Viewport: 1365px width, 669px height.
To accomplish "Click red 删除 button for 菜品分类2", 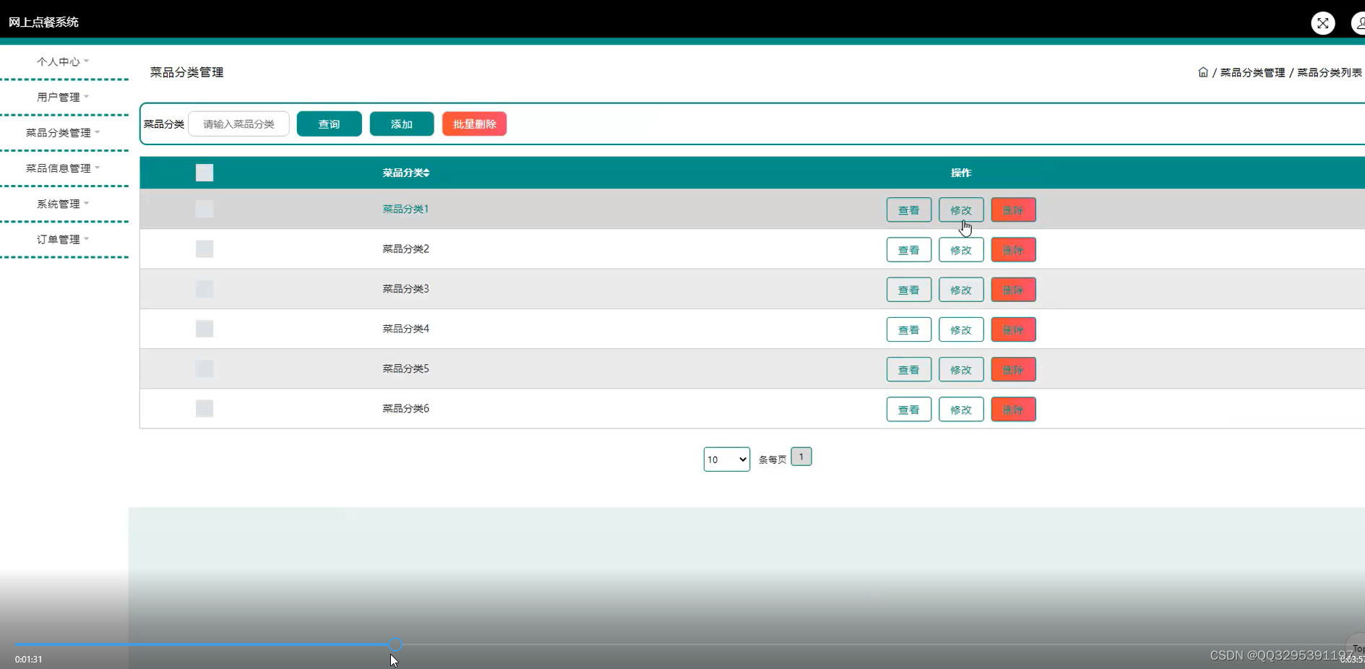I will pos(1013,250).
